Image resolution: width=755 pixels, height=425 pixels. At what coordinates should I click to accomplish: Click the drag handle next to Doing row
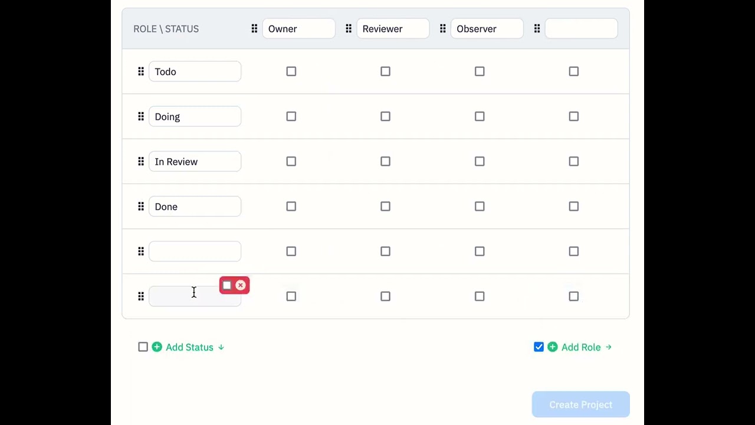(141, 117)
